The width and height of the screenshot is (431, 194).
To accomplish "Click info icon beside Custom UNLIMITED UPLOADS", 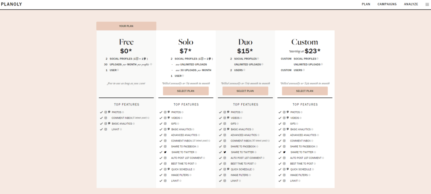I will [322, 64].
